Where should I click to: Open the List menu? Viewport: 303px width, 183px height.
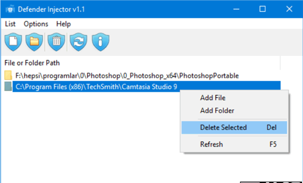10,24
